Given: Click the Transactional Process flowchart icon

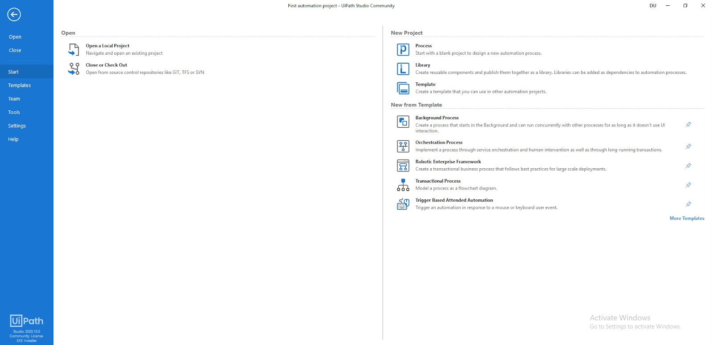Looking at the screenshot, I should pyautogui.click(x=403, y=185).
